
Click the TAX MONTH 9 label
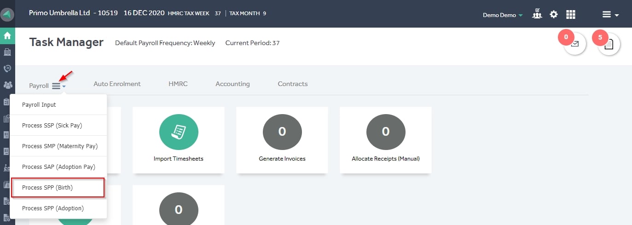point(248,13)
